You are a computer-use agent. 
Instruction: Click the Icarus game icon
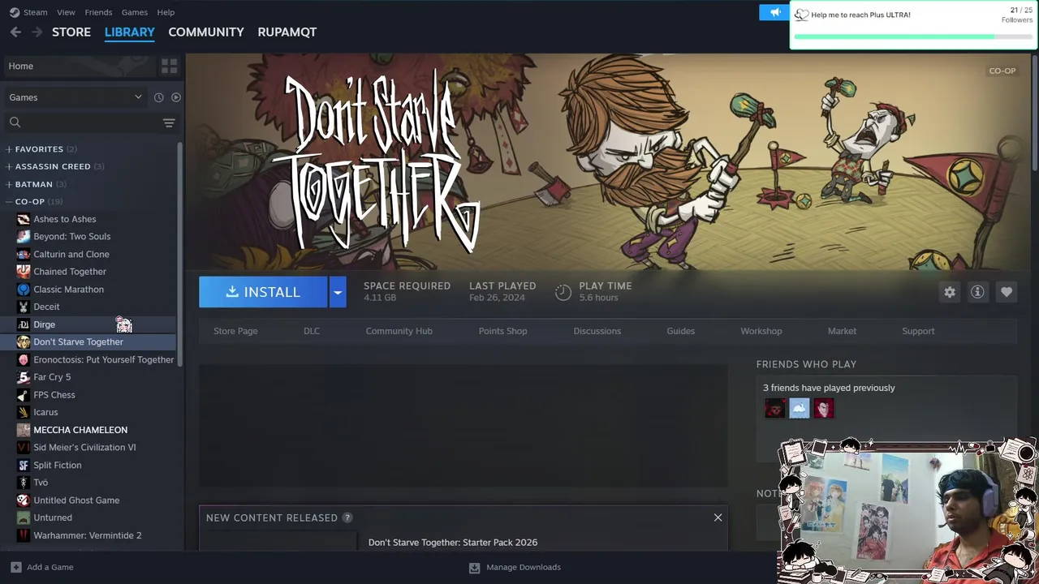coord(24,412)
